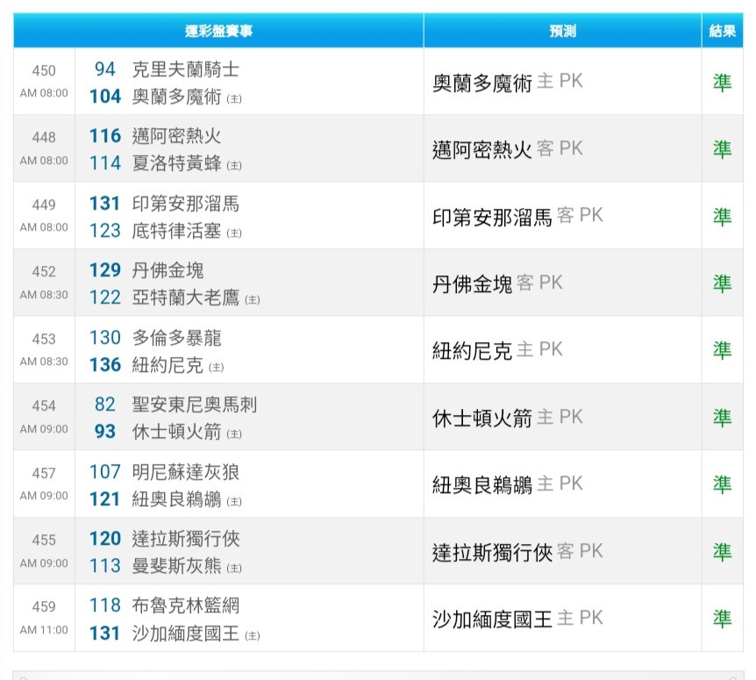Click the 準 result for game 457
Image resolution: width=756 pixels, height=680 pixels.
click(723, 484)
